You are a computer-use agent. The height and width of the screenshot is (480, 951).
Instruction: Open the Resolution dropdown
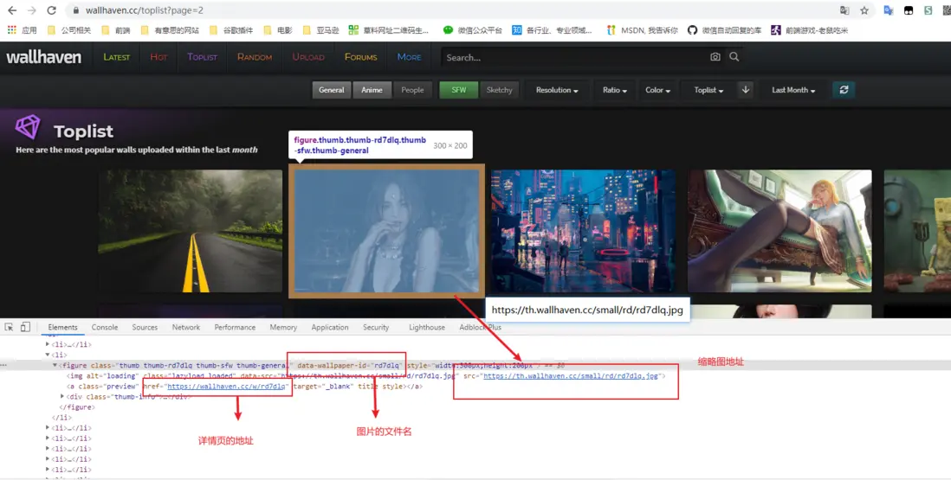pos(557,90)
